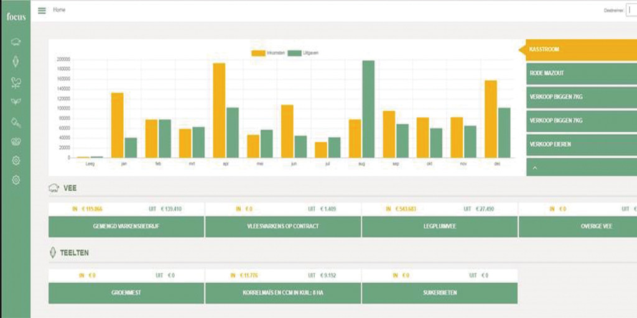Click the Home breadcrumb link
This screenshot has width=637, height=318.
59,10
